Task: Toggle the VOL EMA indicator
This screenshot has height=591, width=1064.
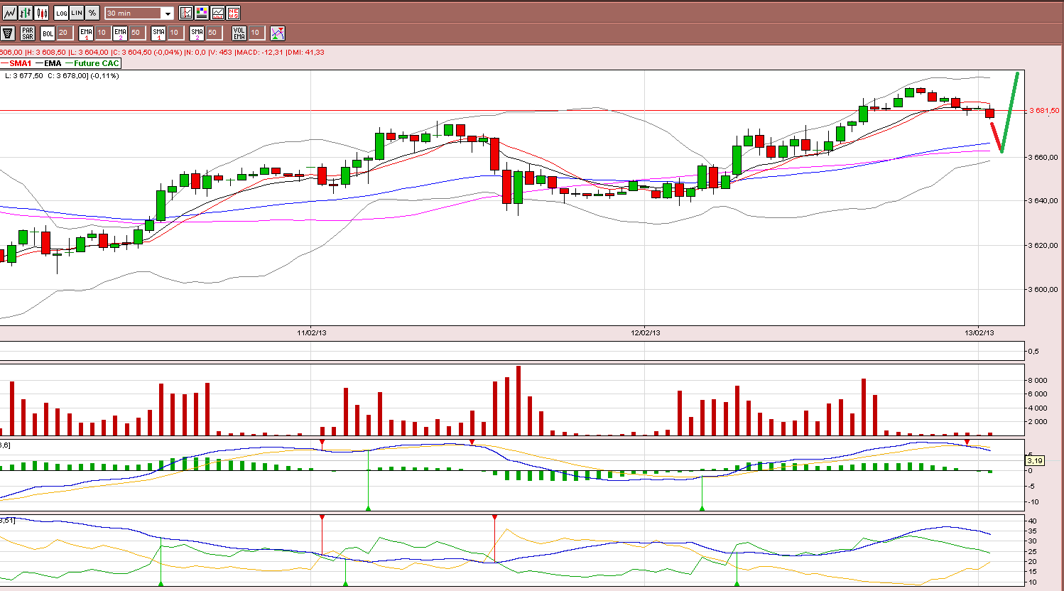Action: point(239,33)
